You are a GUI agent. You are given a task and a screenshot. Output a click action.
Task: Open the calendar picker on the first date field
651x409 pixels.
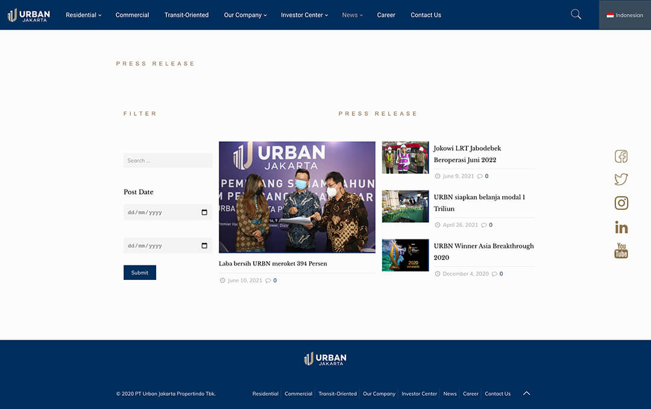coord(204,212)
